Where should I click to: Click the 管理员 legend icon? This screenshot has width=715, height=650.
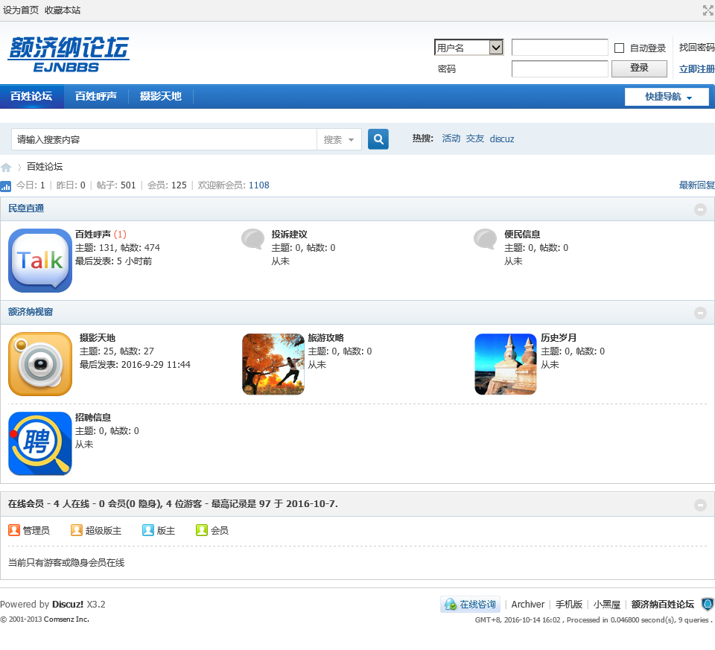tap(14, 530)
